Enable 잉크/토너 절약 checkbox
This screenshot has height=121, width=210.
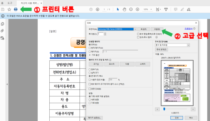(x=138, y=37)
